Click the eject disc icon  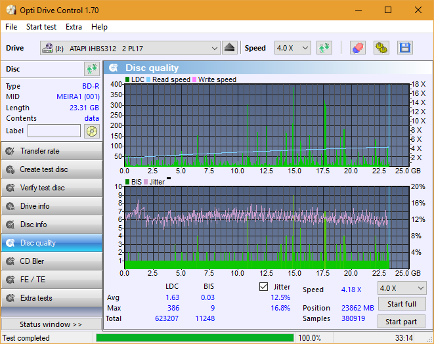pos(229,48)
